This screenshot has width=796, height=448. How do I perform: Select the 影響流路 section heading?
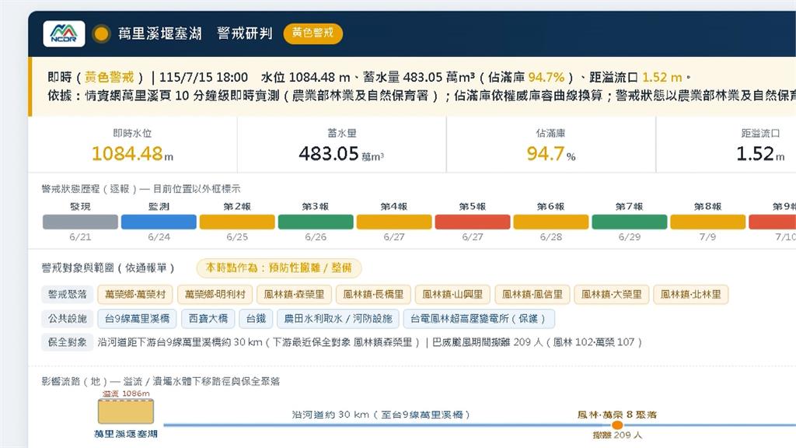tap(160, 381)
